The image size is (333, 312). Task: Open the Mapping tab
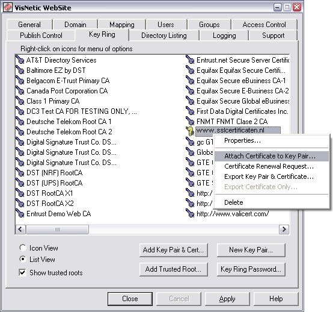(x=122, y=25)
